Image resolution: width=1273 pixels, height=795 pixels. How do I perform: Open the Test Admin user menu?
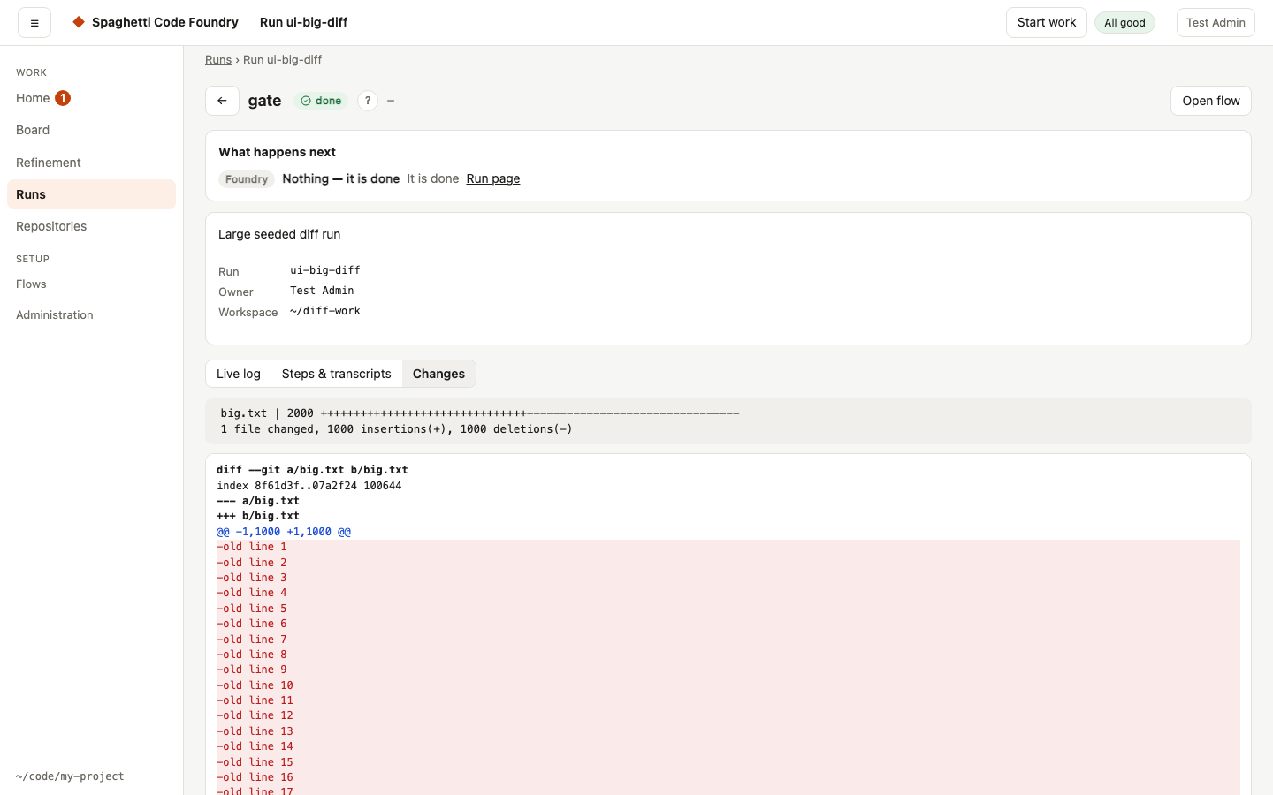tap(1216, 23)
